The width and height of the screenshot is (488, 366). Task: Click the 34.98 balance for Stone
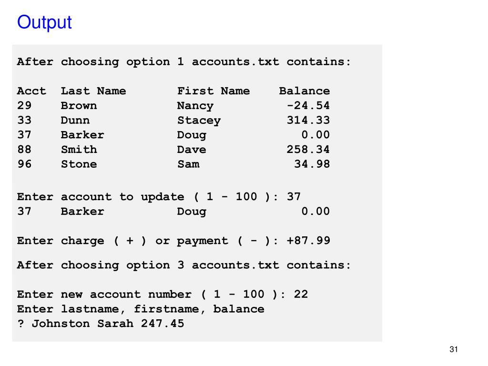coord(312,164)
